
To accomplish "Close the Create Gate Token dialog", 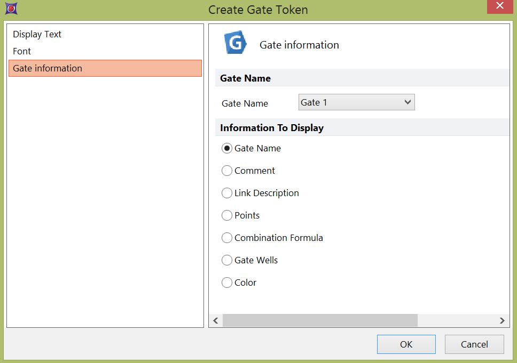I will [499, 6].
